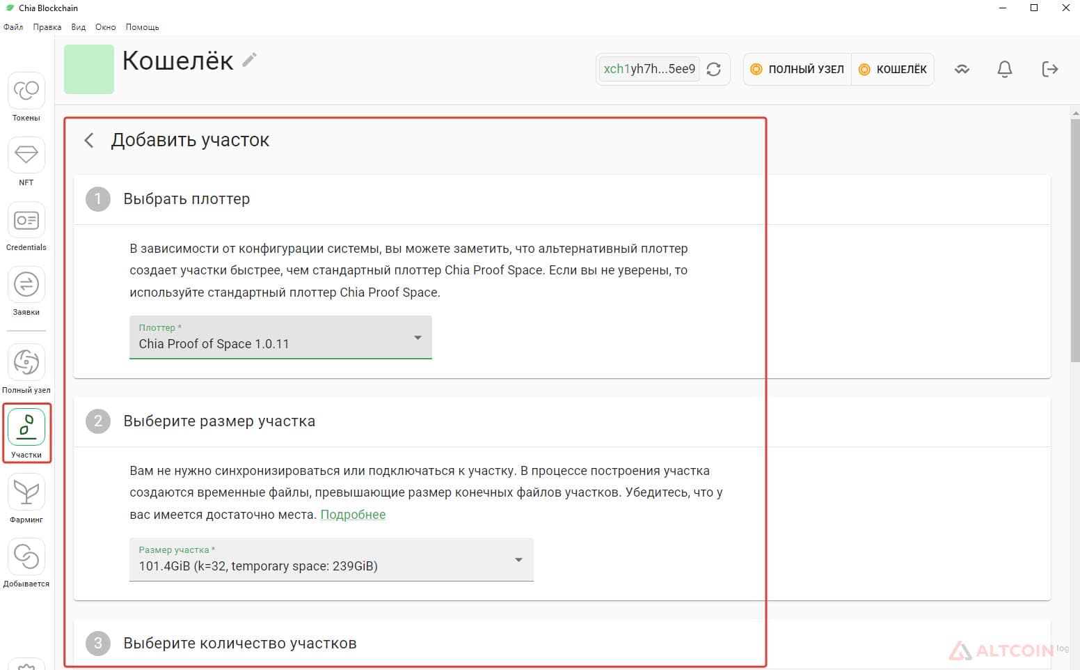The image size is (1080, 670).
Task: Open the Tokens (Токены) sidebar section
Action: (x=26, y=97)
